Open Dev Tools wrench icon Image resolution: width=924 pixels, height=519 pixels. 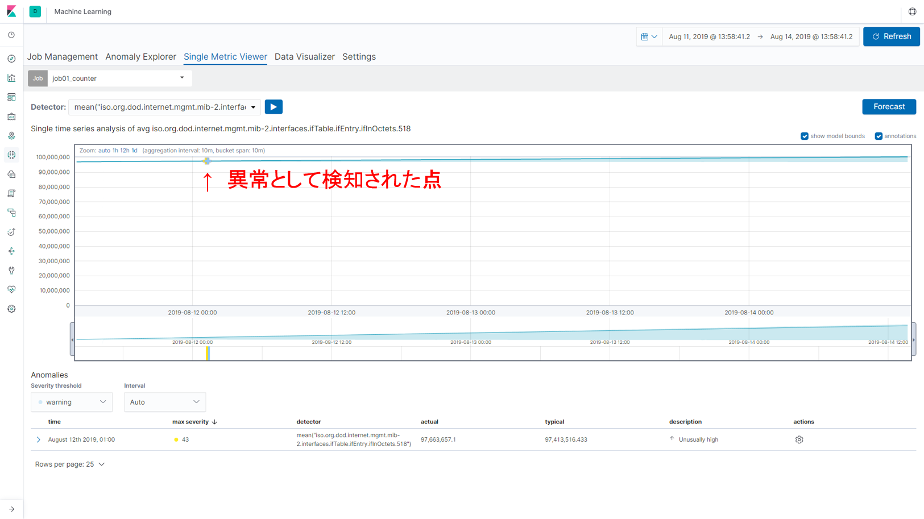tap(11, 271)
